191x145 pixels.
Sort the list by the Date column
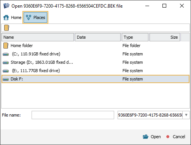(x=98, y=37)
